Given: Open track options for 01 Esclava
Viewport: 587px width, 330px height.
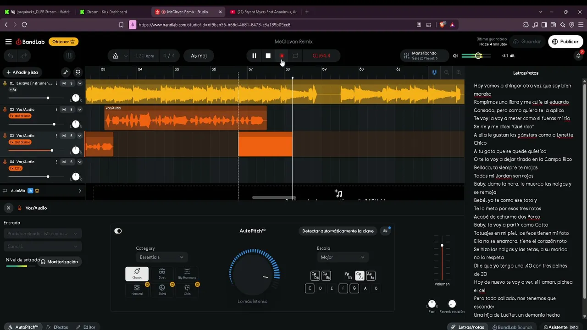Looking at the screenshot, I should point(56,83).
